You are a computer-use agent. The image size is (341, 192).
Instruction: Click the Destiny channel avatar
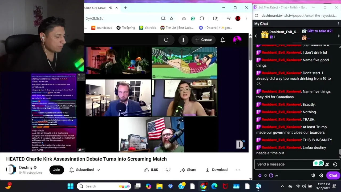(x=11, y=170)
